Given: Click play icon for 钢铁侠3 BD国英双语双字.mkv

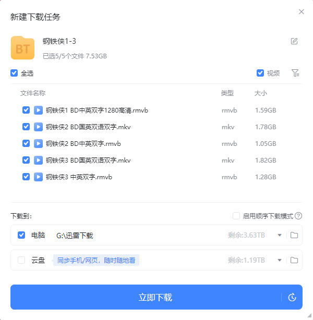Looking at the screenshot, I should point(38,160).
